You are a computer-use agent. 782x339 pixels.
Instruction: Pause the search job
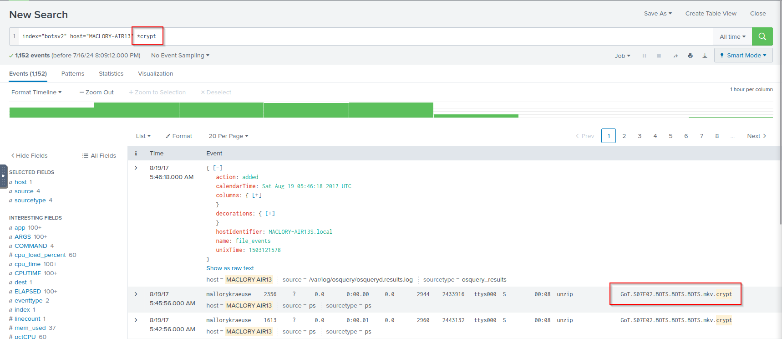pos(644,56)
